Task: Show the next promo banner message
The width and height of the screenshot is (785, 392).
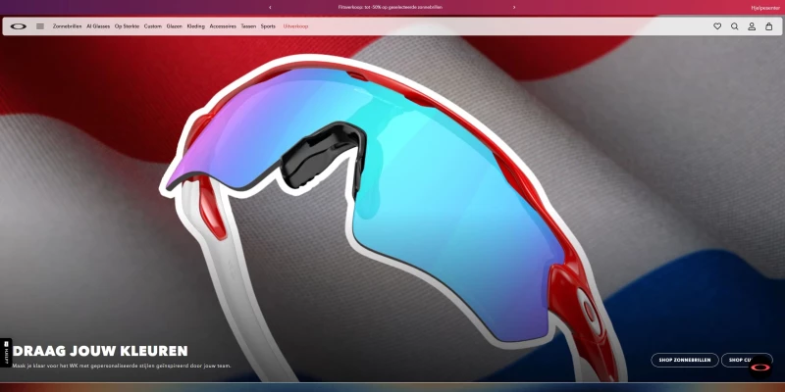Action: click(514, 8)
